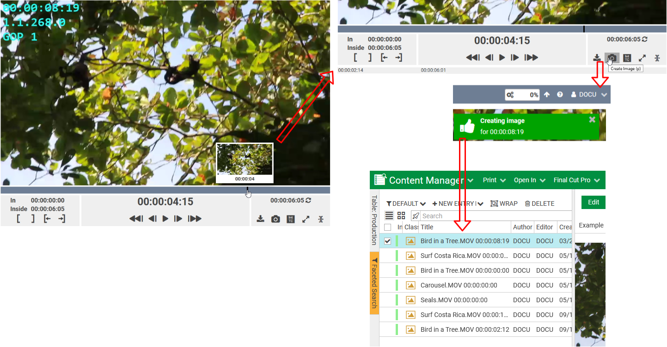667x347 pixels.
Task: Switch to grid tile view icon
Action: pyautogui.click(x=401, y=216)
